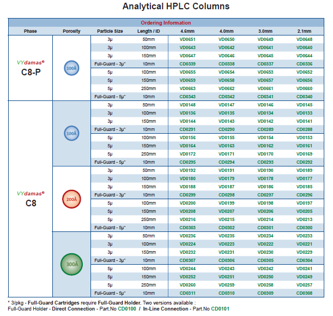Click part number VD0179
Screen dimensions: 333x316
pos(226,178)
